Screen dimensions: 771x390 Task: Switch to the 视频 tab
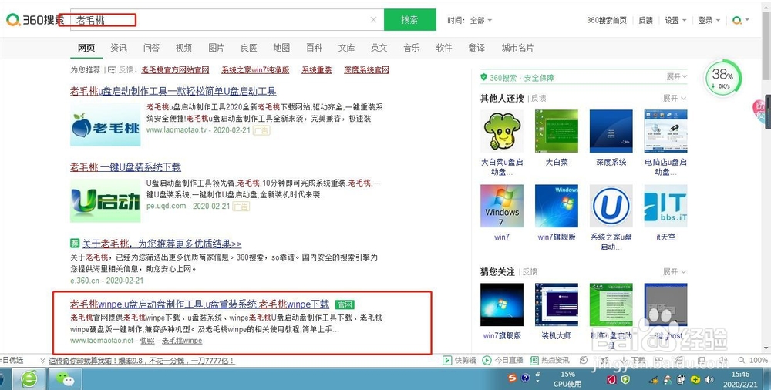183,48
